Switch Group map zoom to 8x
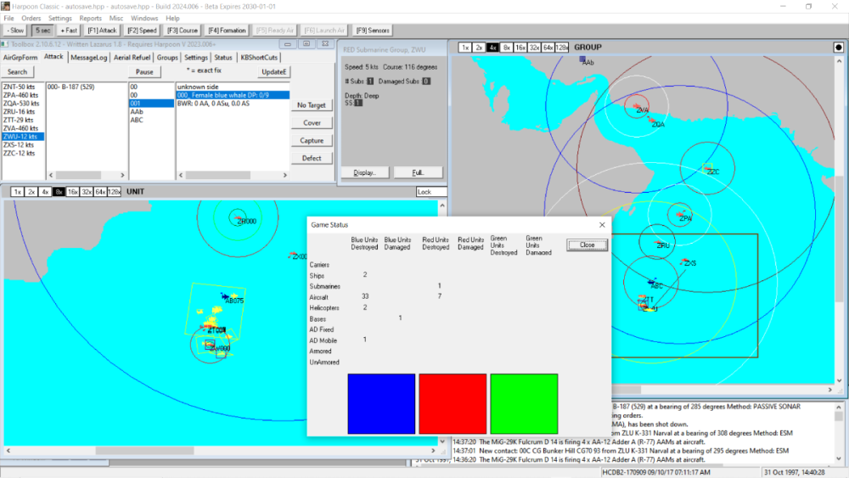This screenshot has height=478, width=849. [x=507, y=48]
